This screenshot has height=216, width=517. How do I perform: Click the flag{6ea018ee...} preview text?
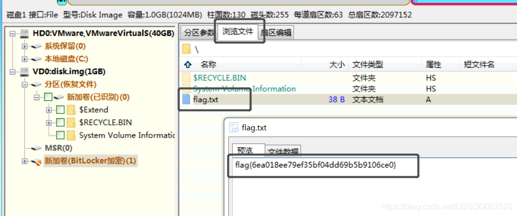[316, 165]
